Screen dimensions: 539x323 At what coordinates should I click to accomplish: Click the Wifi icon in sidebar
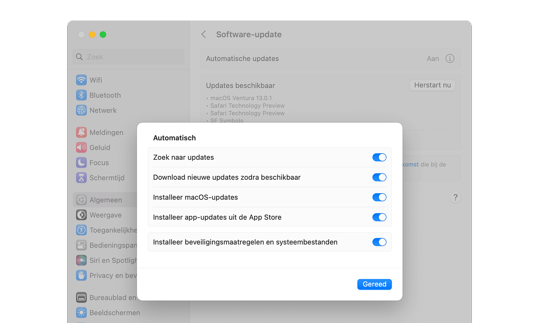(81, 80)
